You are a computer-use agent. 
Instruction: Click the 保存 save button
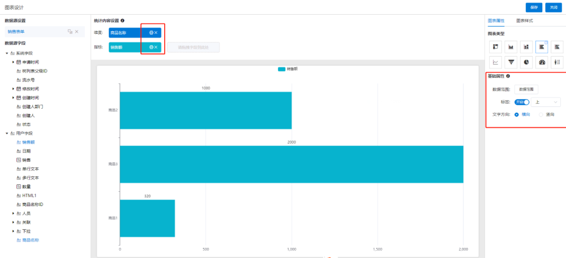coord(535,7)
